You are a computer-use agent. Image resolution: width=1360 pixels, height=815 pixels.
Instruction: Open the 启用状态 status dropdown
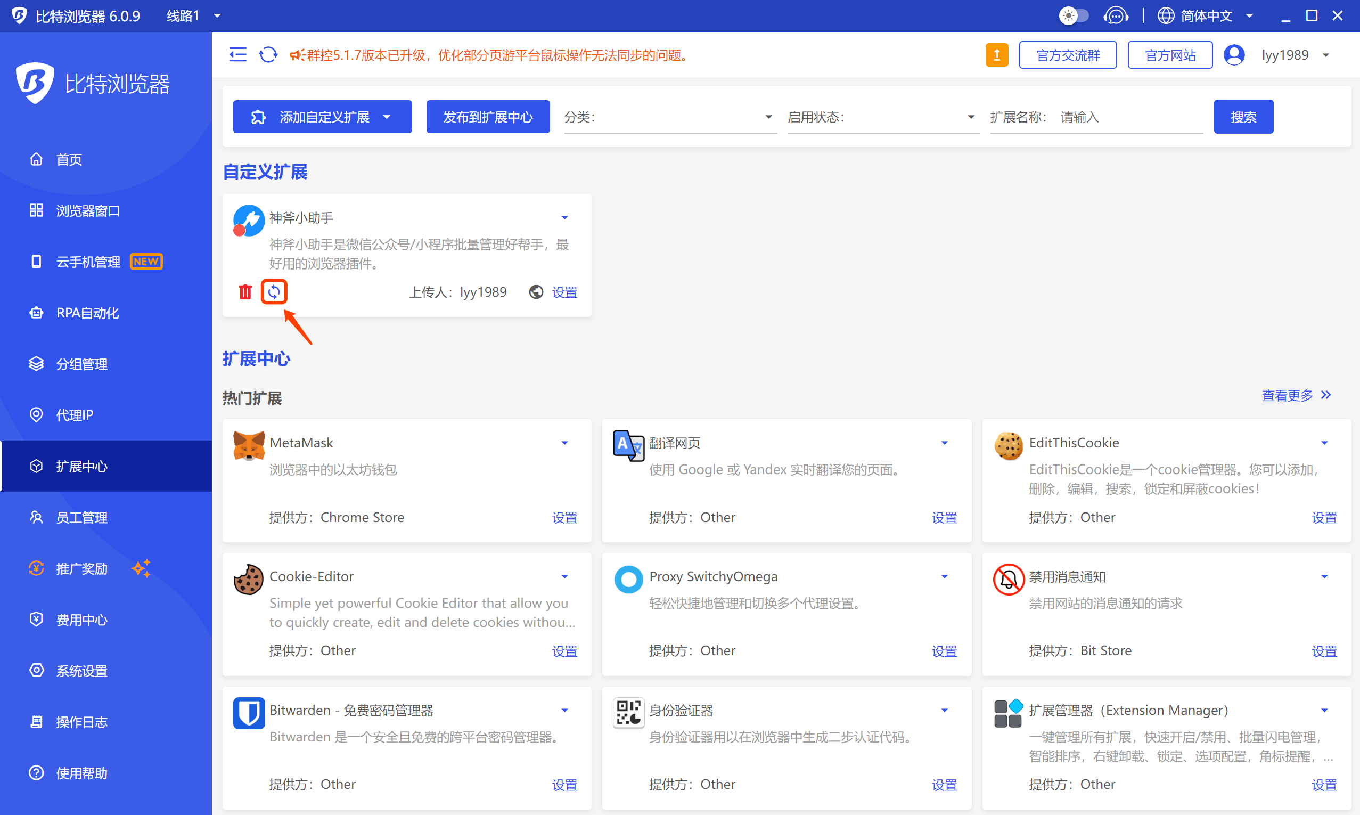[x=883, y=117]
